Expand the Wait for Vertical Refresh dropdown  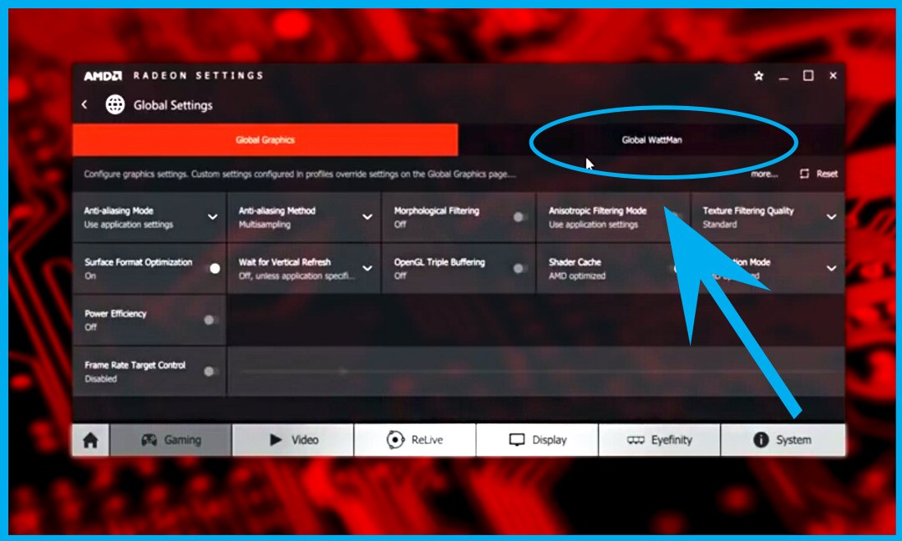tap(367, 268)
